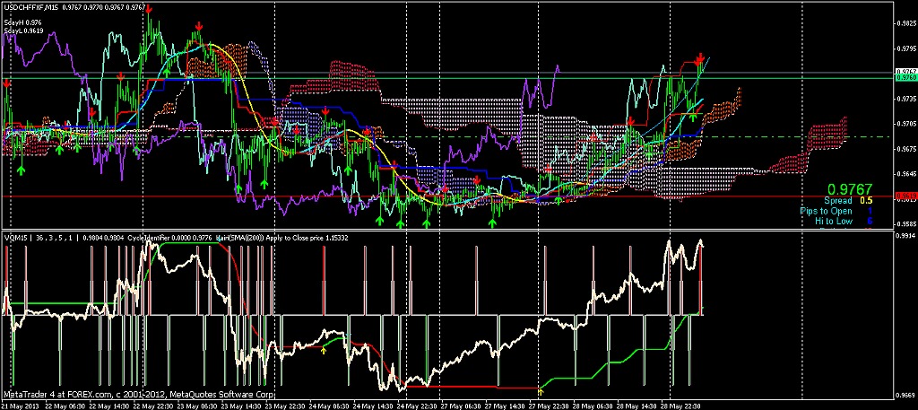
Task: Select red 0.9619 price tag on axis
Action: [906, 196]
